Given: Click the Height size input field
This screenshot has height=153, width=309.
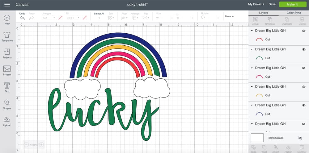Looking at the screenshot, I should 186,18.
